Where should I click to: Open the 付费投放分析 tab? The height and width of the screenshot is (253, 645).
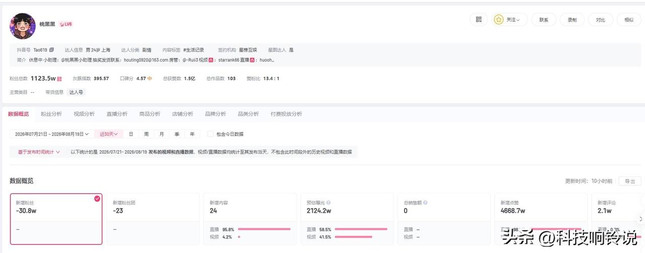coord(286,114)
